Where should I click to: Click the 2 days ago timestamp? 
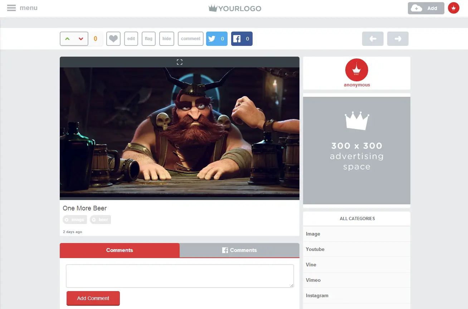click(x=72, y=232)
